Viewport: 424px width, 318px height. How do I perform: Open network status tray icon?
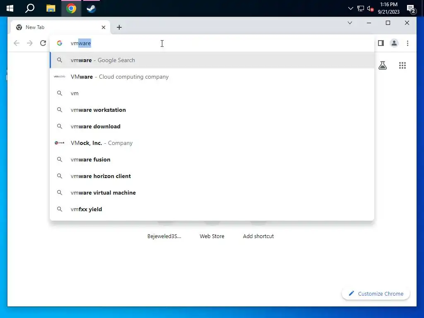tap(361, 8)
